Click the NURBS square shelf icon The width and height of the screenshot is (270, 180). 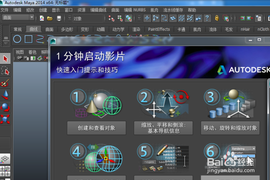[x=29, y=39]
